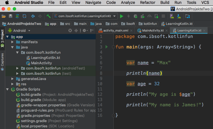Viewport: 213px width, 129px height.
Task: Switch to the MainActivity.kt editor tab
Action: point(152,30)
